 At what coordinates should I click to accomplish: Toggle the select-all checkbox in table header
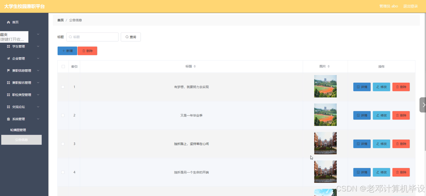pos(63,67)
